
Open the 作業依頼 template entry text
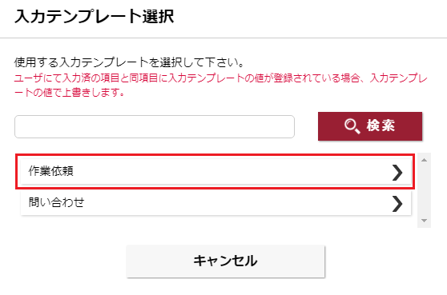51,171
